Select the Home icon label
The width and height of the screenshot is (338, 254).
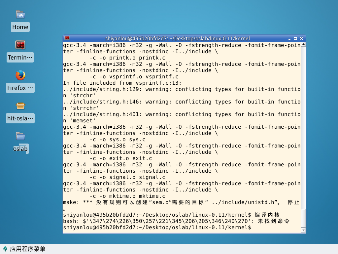(x=20, y=27)
